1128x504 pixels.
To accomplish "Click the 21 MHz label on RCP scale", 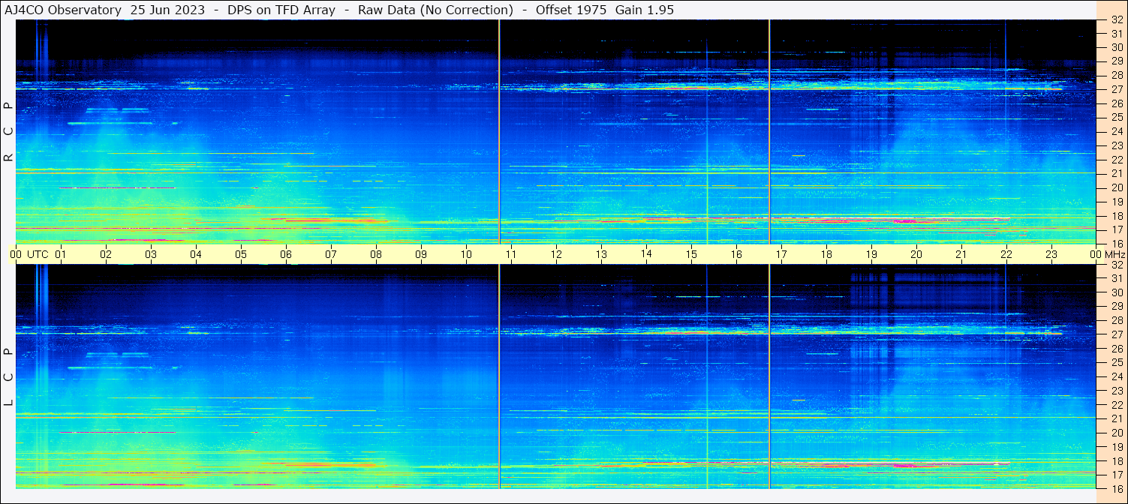I will click(1116, 173).
